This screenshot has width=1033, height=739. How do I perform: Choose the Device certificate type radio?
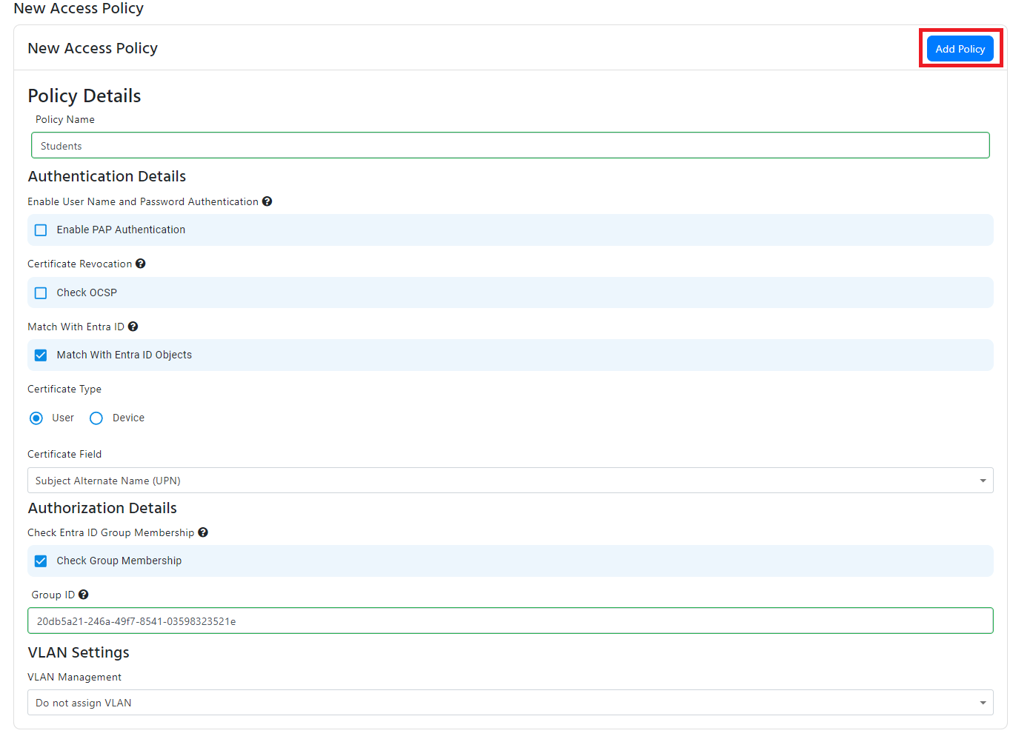pos(96,418)
